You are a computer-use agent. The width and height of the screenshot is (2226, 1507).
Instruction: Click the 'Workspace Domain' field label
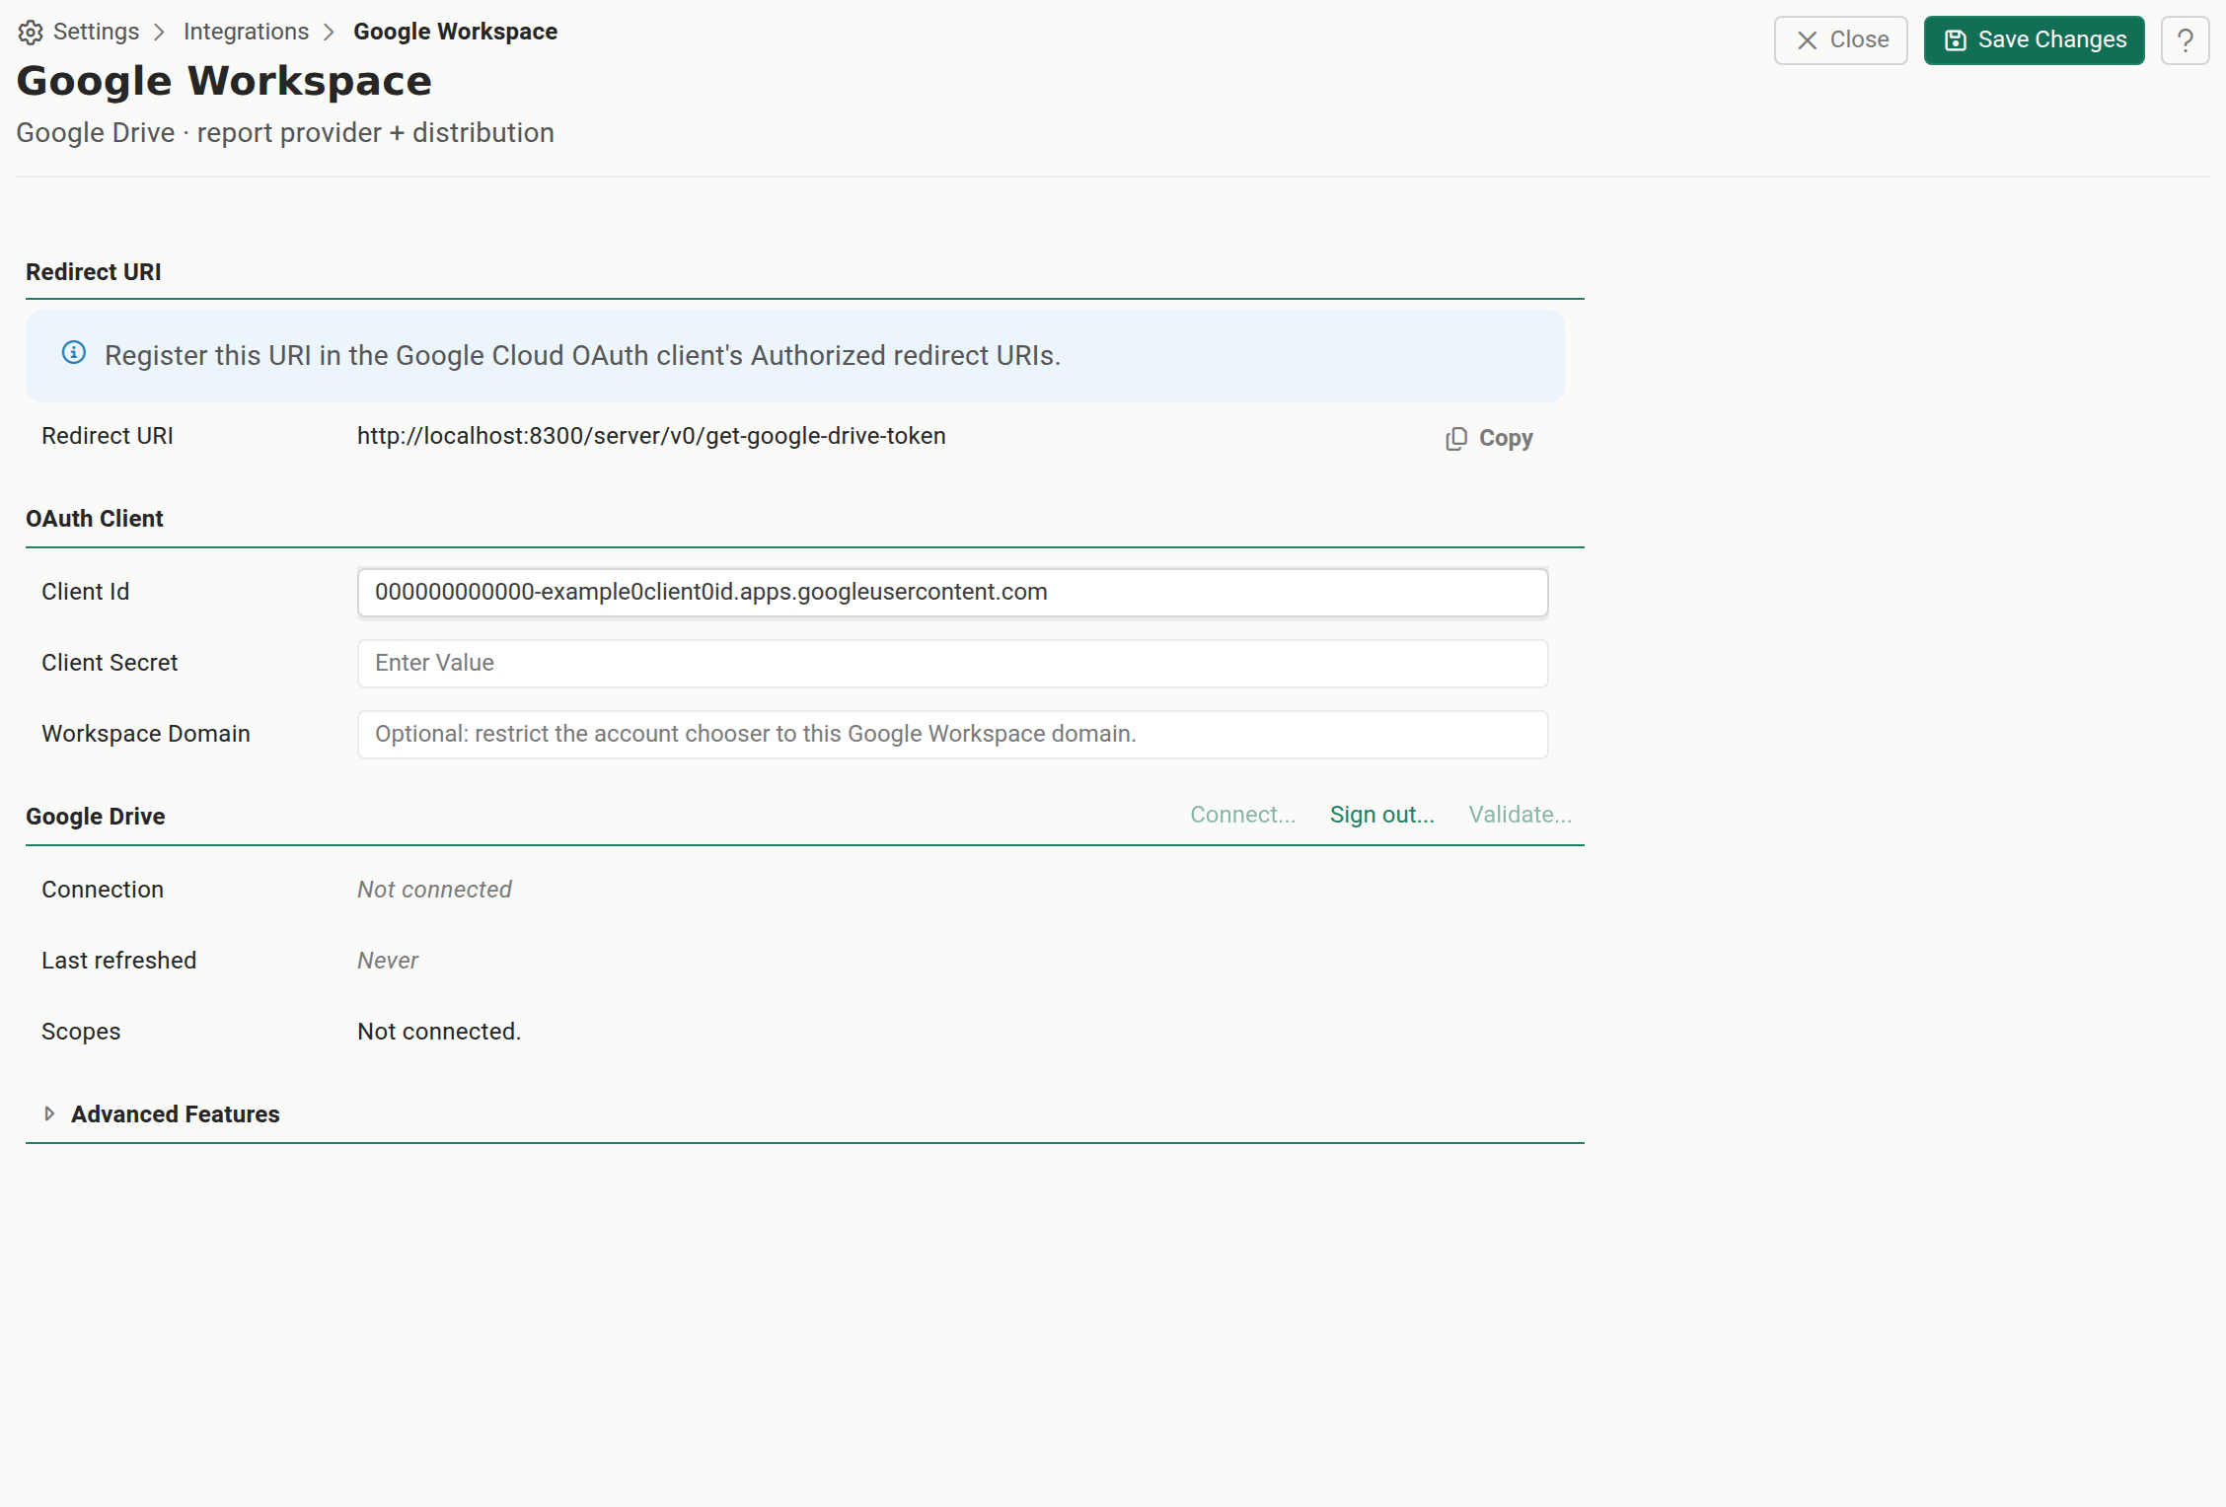pos(146,734)
